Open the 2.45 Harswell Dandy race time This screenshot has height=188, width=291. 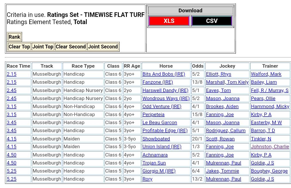tap(11, 90)
